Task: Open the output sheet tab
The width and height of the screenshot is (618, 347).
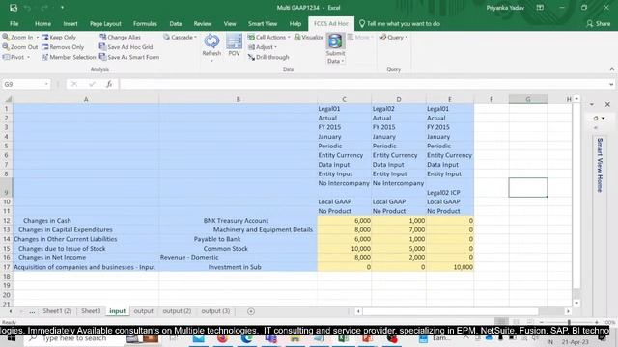Action: tap(144, 311)
